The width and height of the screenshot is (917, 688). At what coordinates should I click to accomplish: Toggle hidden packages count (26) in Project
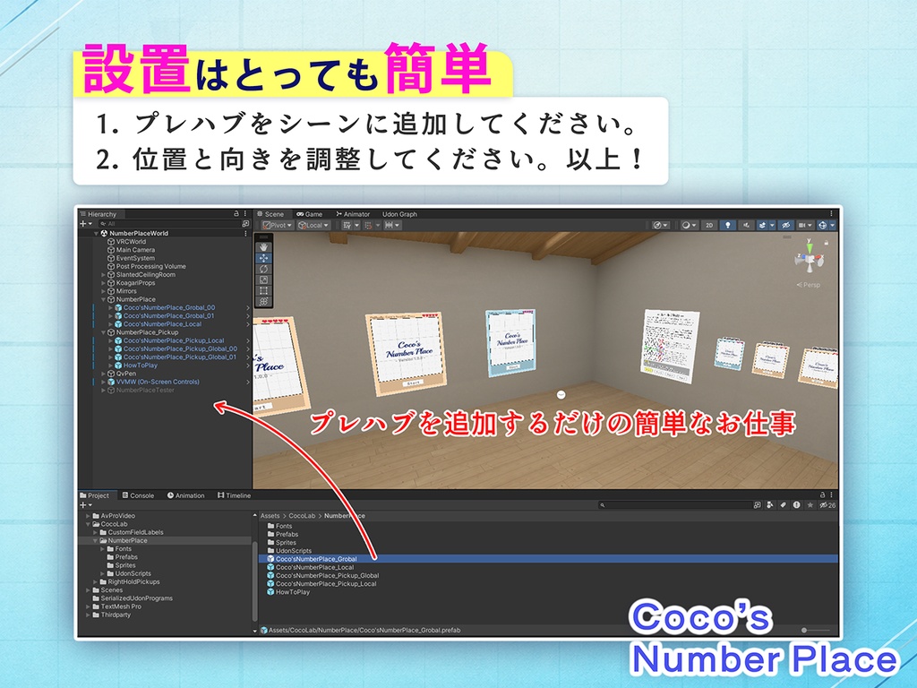point(827,505)
